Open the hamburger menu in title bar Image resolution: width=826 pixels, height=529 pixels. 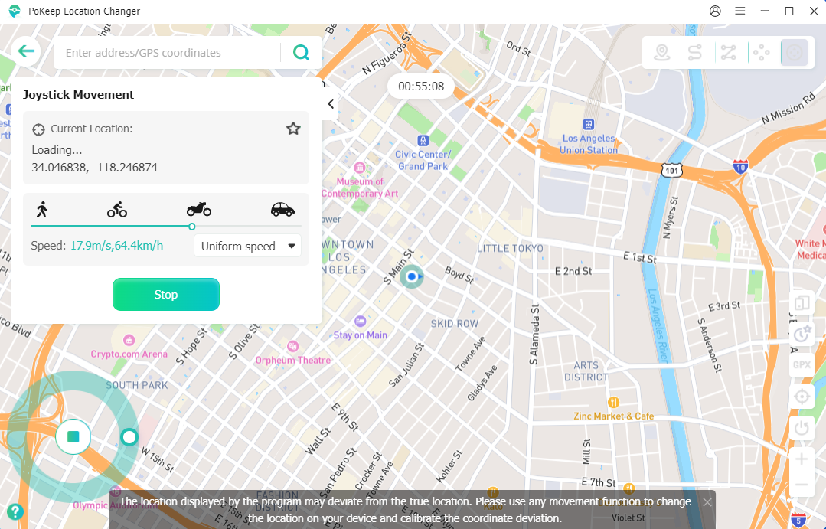pos(739,11)
